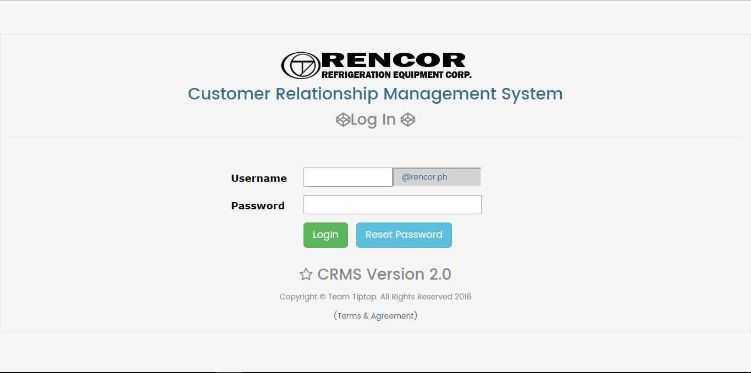This screenshot has width=751, height=373.
Task: Click the star icon beside CRMS Version
Action: [x=306, y=274]
